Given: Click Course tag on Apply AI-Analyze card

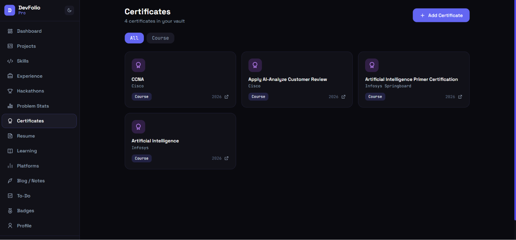Looking at the screenshot, I should pyautogui.click(x=258, y=97).
